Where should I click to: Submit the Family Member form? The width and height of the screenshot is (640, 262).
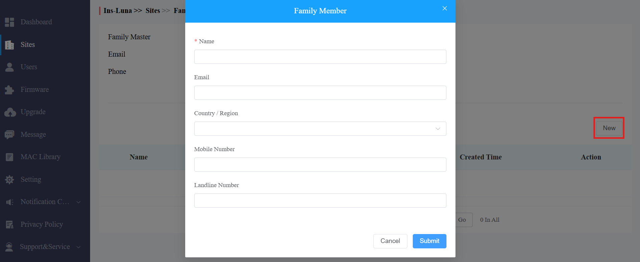point(429,241)
